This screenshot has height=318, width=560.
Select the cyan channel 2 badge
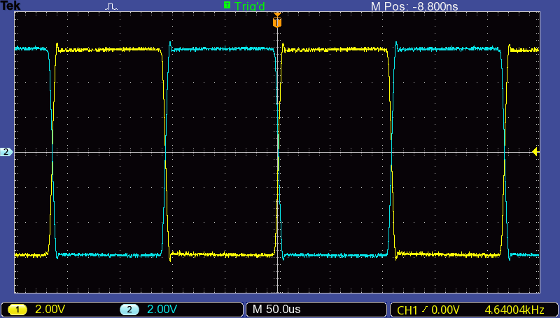pos(129,310)
